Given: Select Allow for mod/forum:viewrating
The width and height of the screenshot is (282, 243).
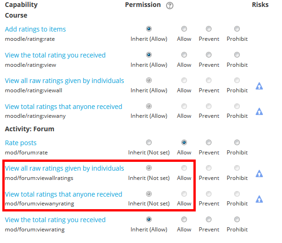Looking at the screenshot, I should tap(184, 219).
